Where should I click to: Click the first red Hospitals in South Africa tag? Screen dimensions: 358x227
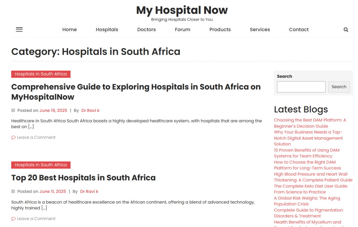(41, 74)
